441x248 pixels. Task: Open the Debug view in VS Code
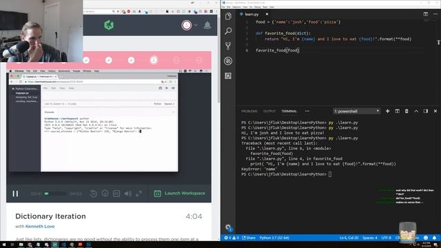coord(228,61)
